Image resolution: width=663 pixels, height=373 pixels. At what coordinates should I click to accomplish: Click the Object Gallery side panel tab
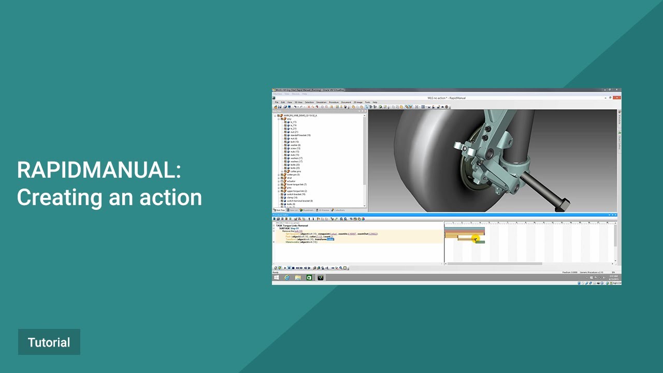click(619, 141)
